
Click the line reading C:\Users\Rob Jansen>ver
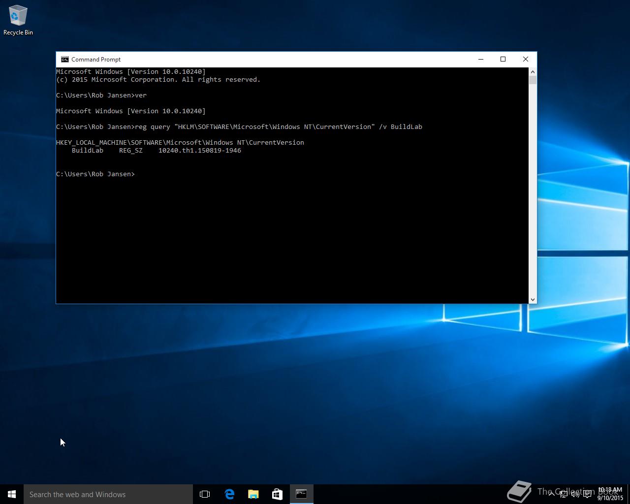click(x=101, y=95)
